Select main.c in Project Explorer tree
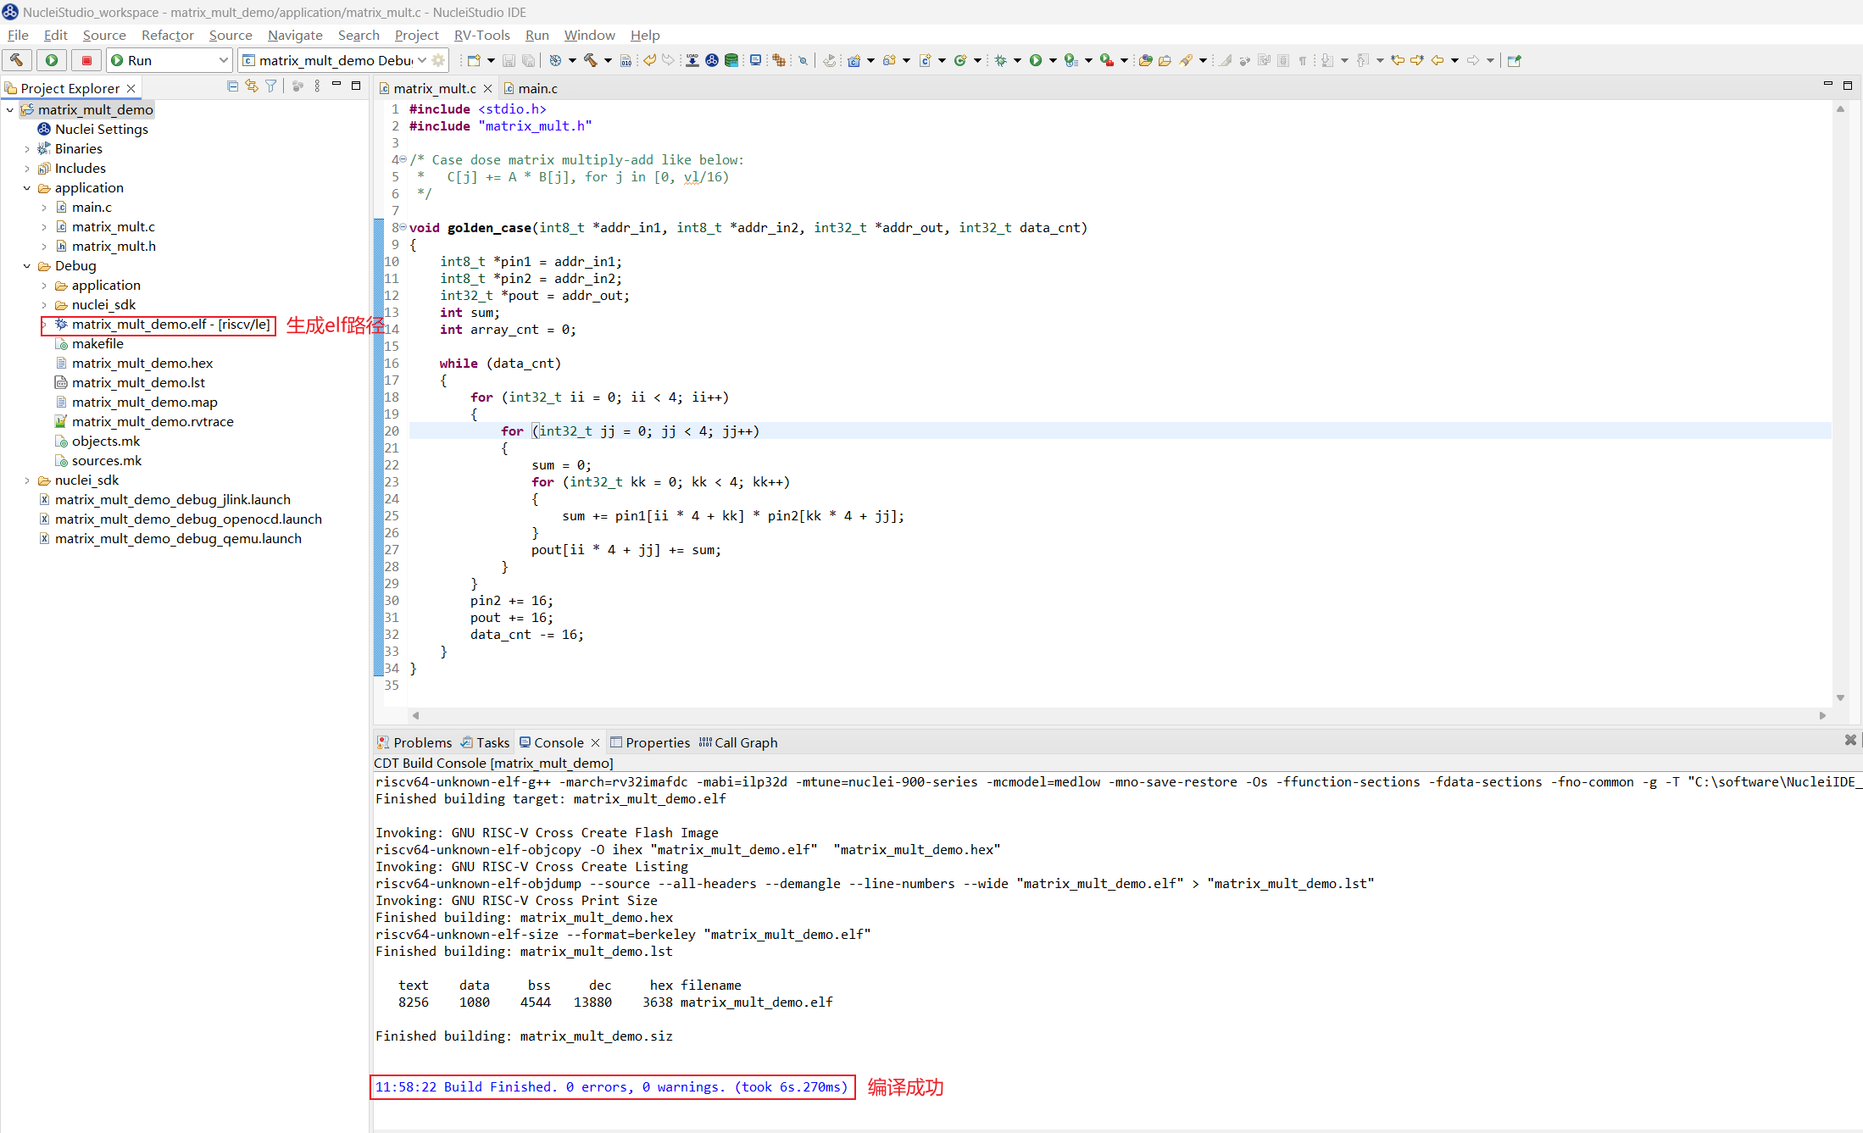The height and width of the screenshot is (1133, 1863). [83, 208]
